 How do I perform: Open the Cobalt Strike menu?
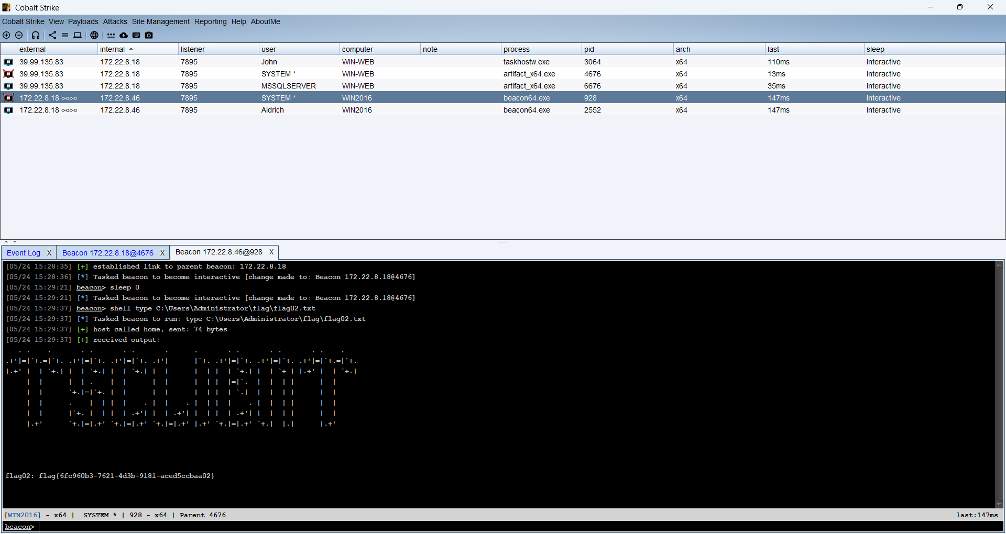click(x=23, y=21)
